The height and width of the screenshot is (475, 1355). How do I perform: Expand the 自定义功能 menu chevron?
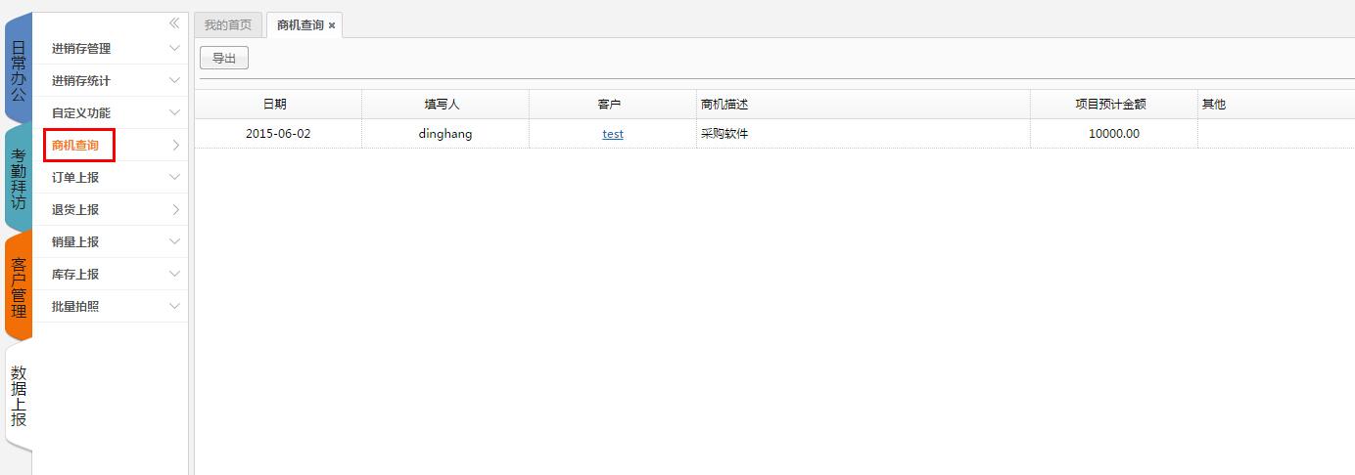174,112
